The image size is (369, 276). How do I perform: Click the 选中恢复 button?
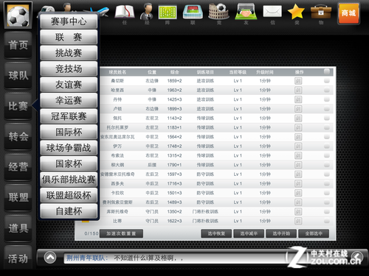(x=216, y=233)
